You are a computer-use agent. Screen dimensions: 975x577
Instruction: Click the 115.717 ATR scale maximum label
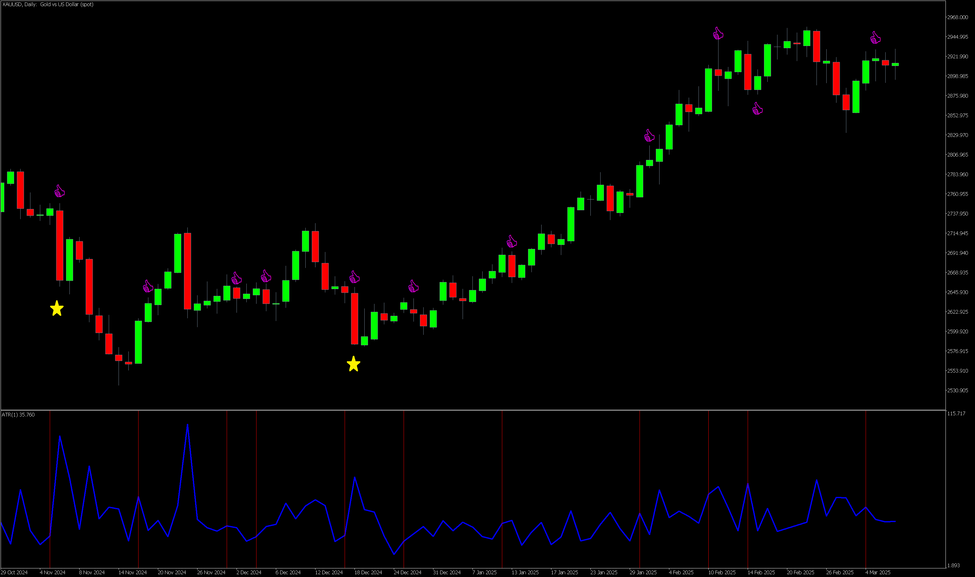(x=956, y=413)
